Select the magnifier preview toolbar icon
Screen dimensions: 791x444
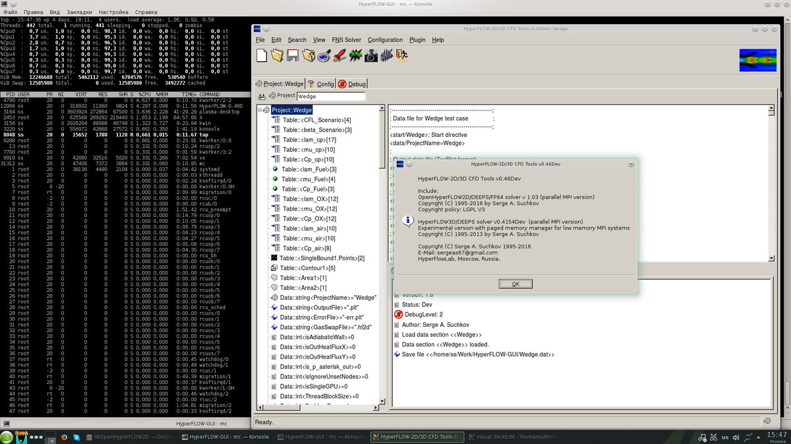coord(324,55)
